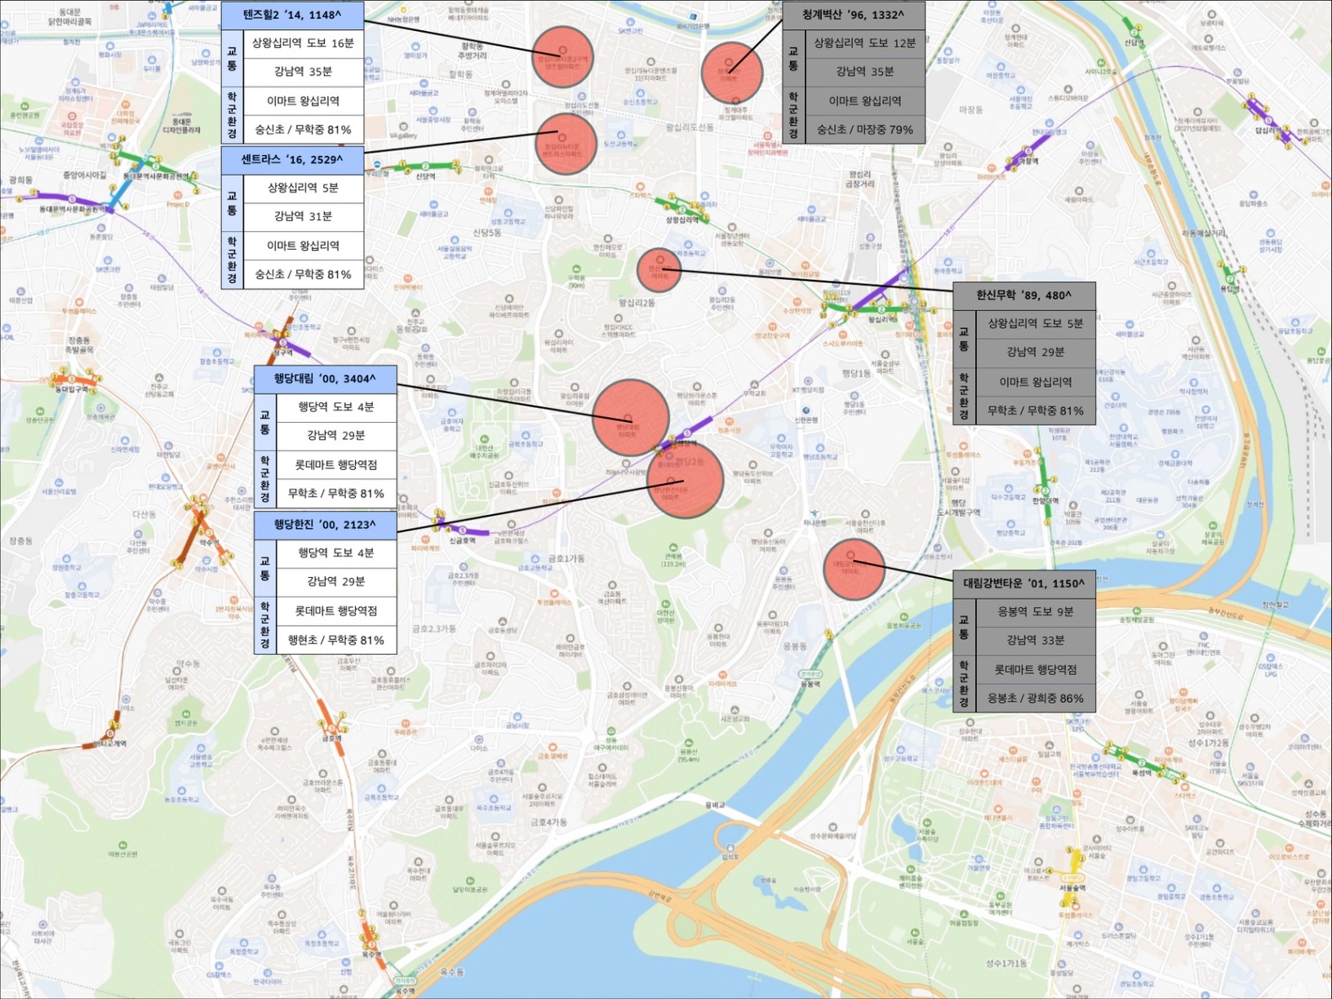Select "이마트 왕십리역" in the 한신무학 box
This screenshot has width=1332, height=999.
[1036, 382]
